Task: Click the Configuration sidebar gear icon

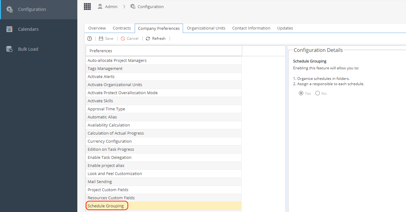Action: (9, 9)
